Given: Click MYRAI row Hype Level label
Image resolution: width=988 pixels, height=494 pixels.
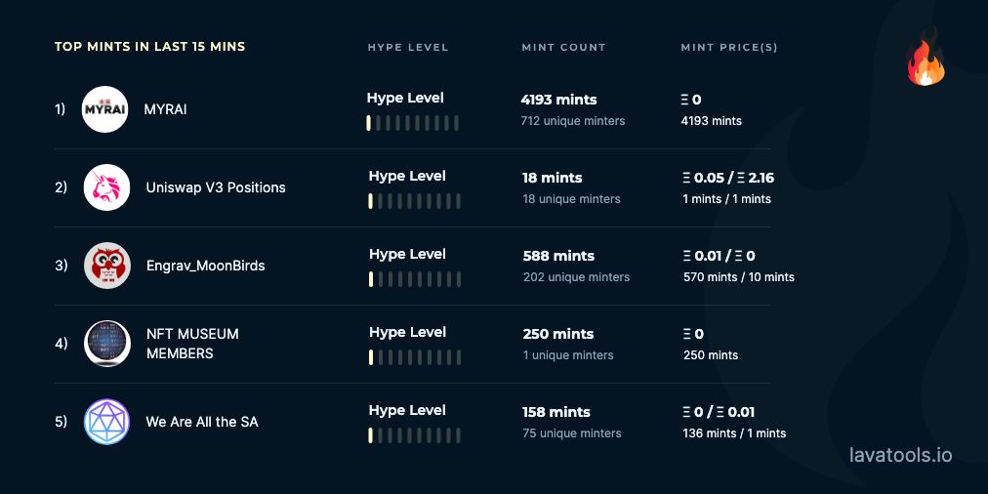Looking at the screenshot, I should tap(405, 98).
